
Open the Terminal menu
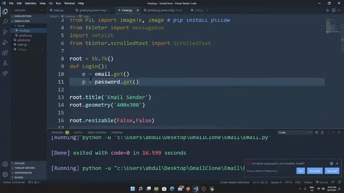(69, 3)
